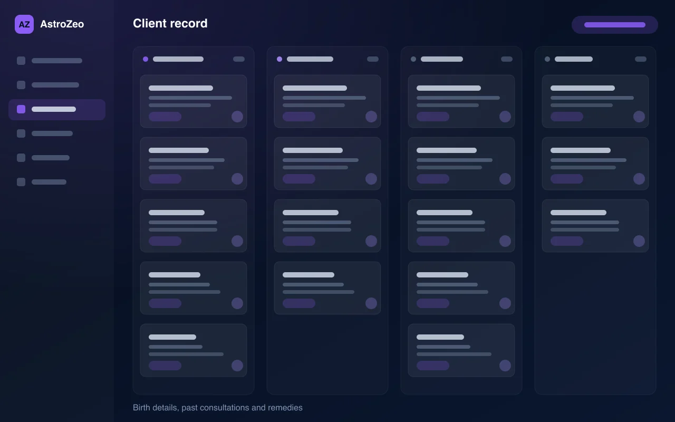Click the purple AZ logo icon
Viewport: 675px width, 422px height.
(24, 24)
